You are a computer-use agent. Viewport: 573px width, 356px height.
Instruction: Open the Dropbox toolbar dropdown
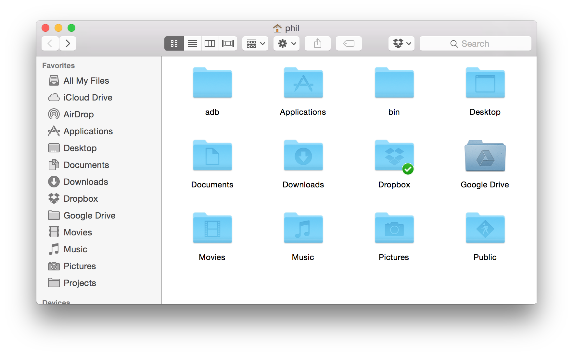click(401, 43)
